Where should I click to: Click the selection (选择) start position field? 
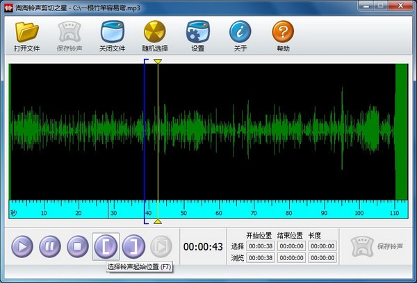point(261,246)
